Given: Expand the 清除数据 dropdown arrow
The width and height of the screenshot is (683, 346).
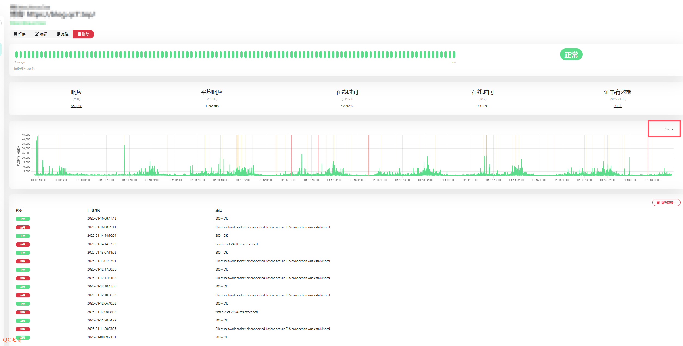Looking at the screenshot, I should point(675,202).
